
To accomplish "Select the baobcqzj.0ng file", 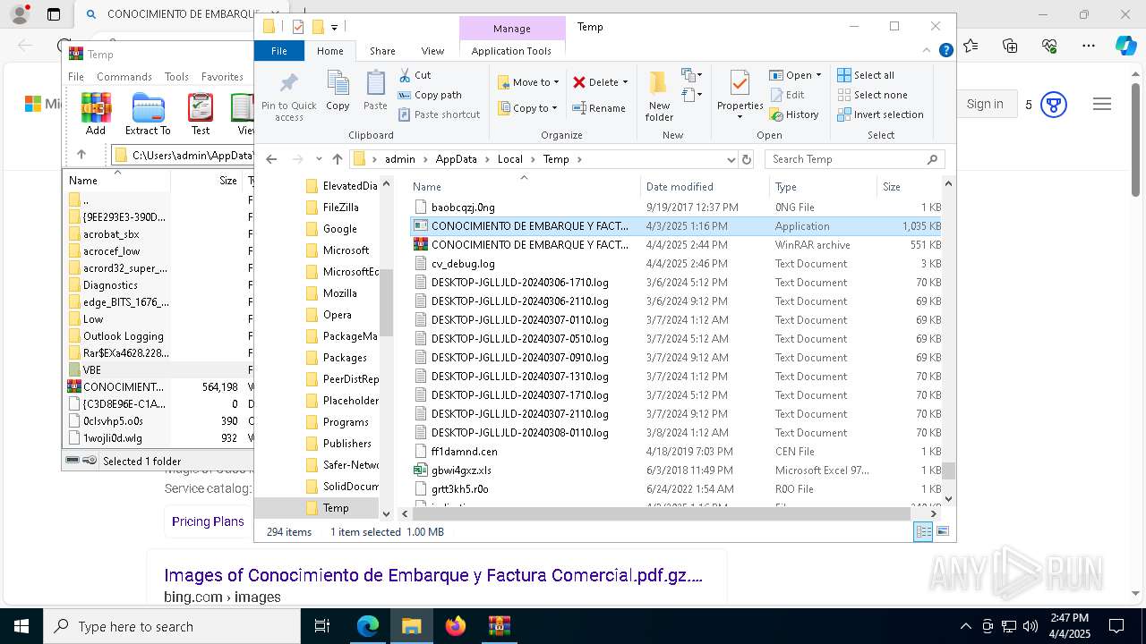I will [x=676, y=208].
